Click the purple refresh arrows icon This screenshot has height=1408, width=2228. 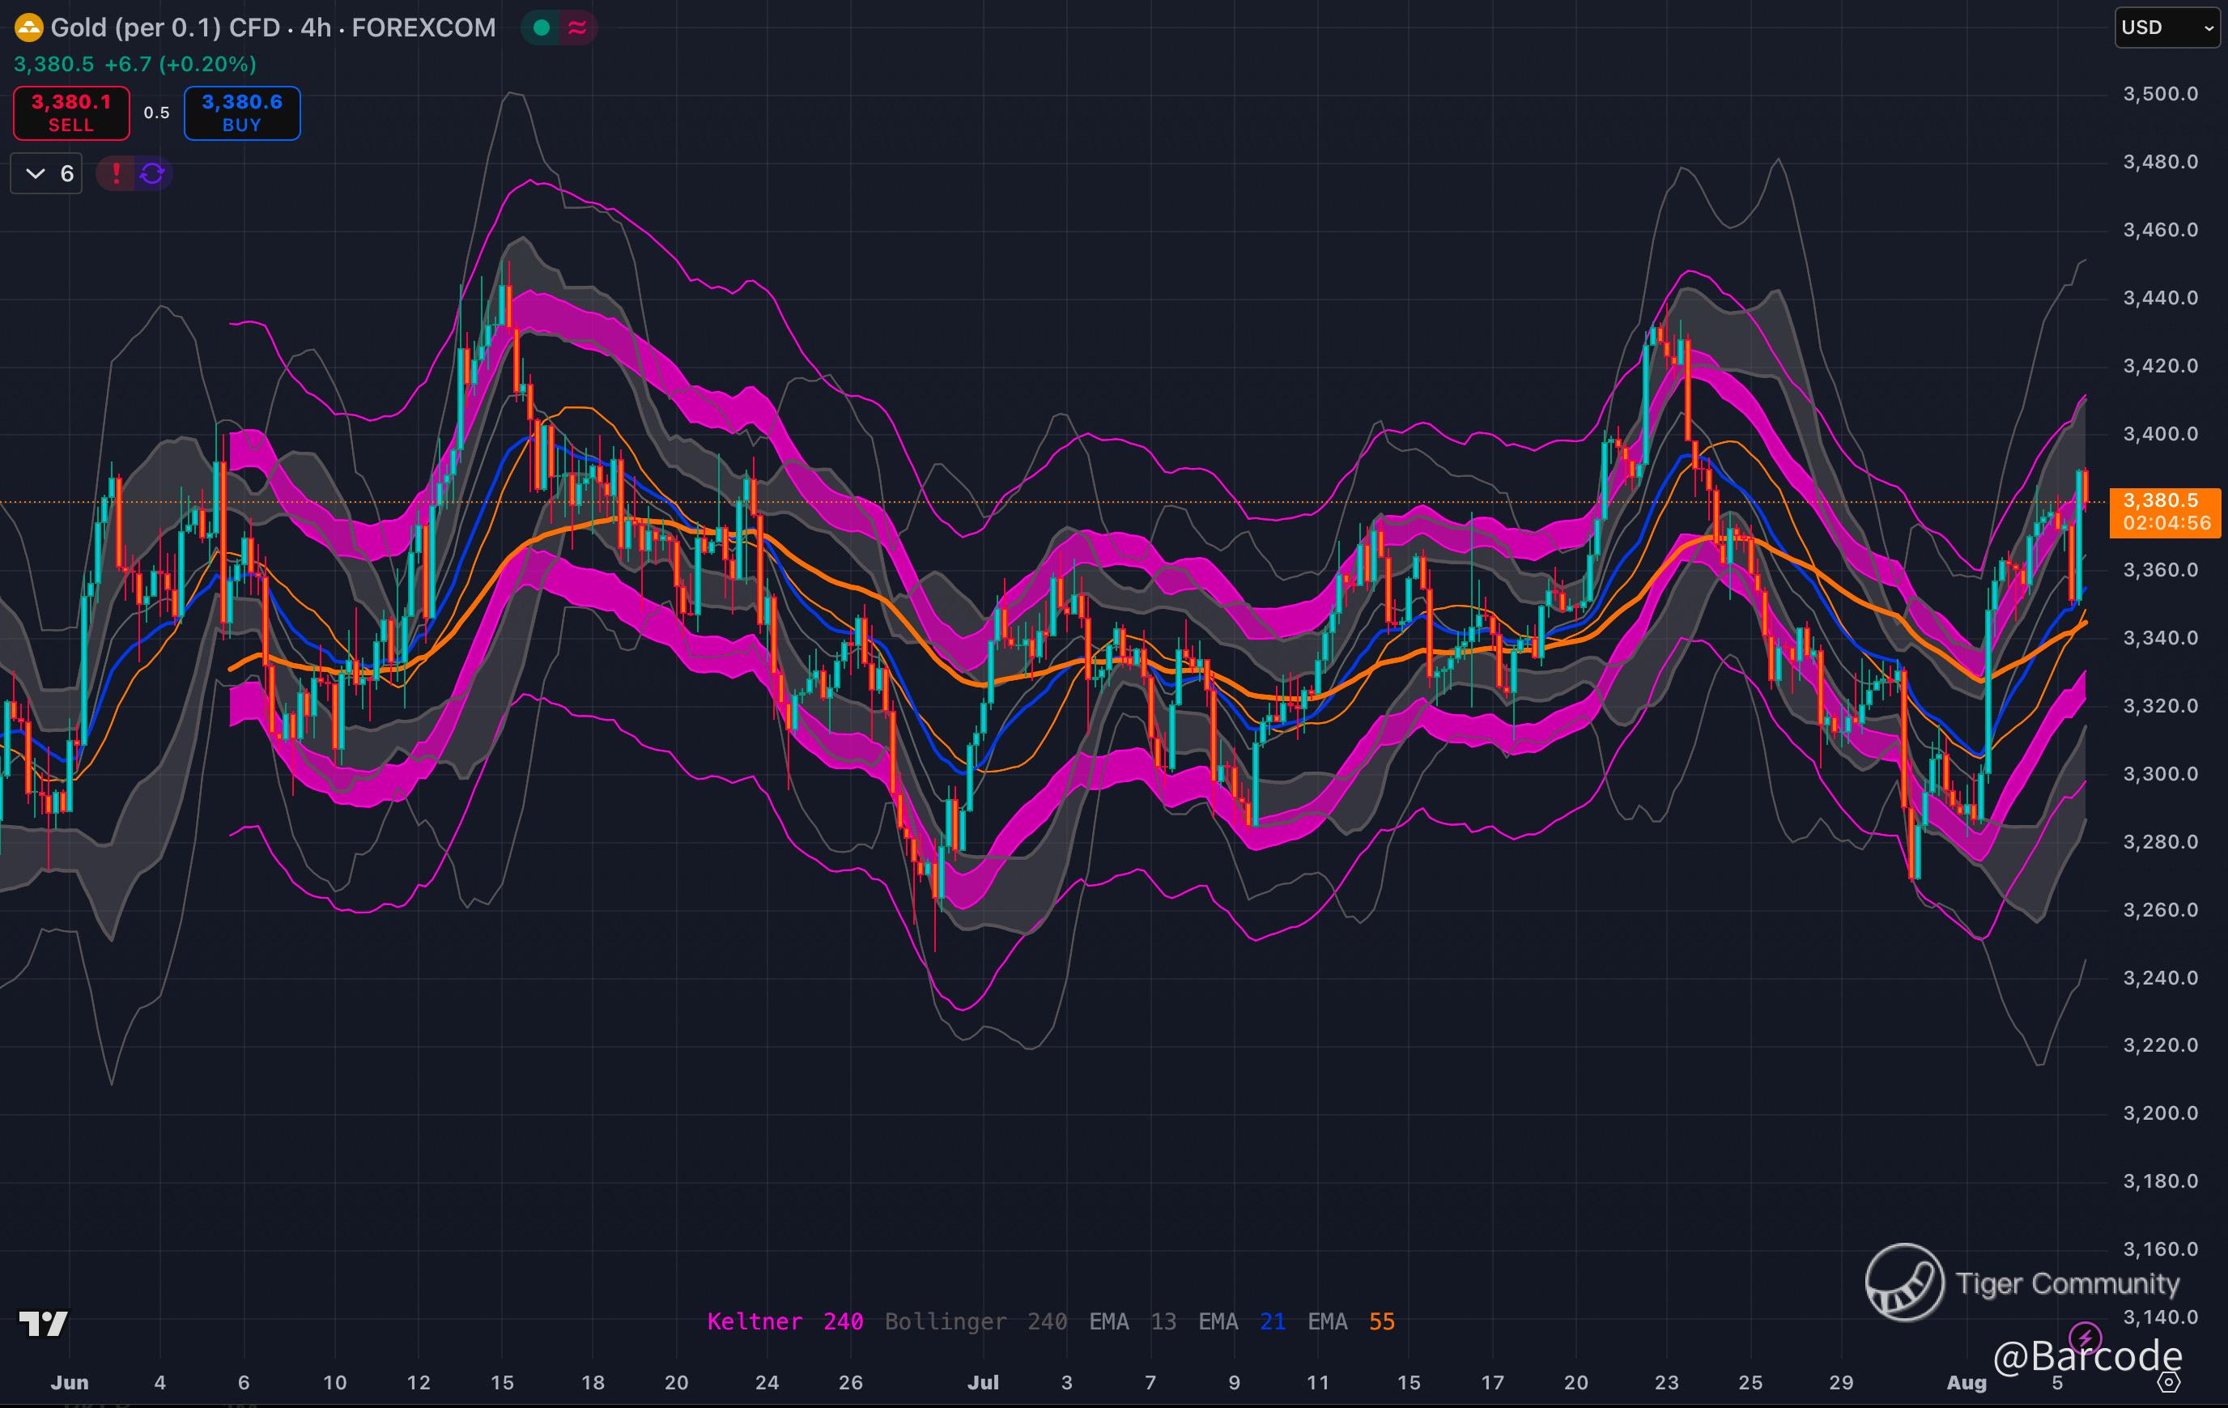[153, 173]
